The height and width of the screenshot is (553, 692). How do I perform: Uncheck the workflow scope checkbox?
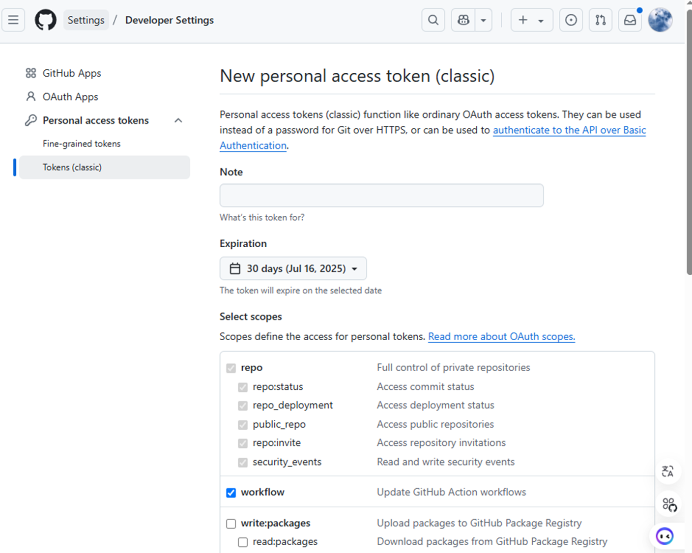pos(231,493)
